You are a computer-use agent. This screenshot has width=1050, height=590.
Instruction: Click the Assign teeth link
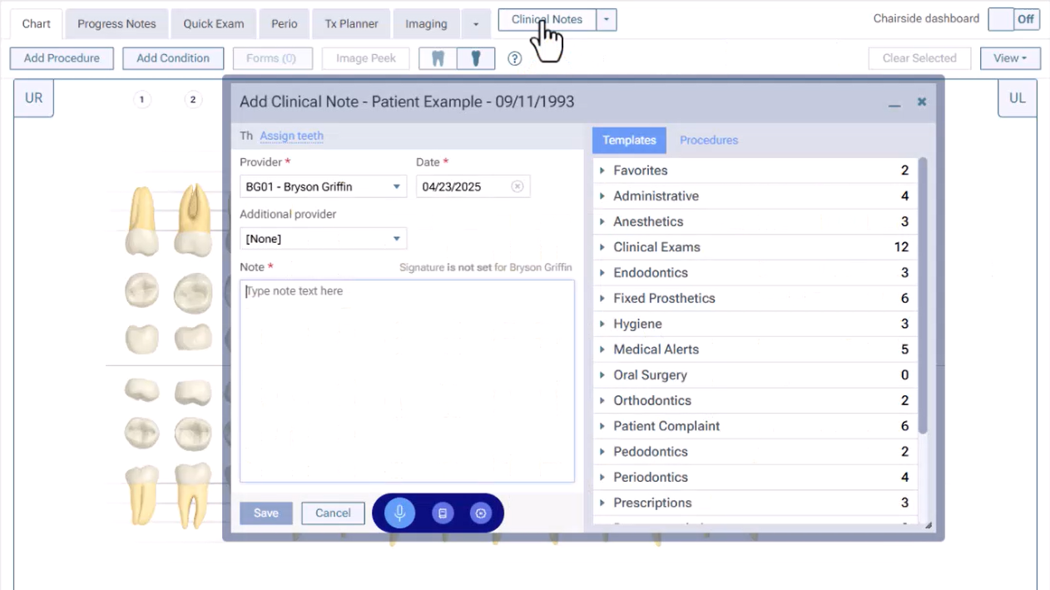[x=291, y=136]
